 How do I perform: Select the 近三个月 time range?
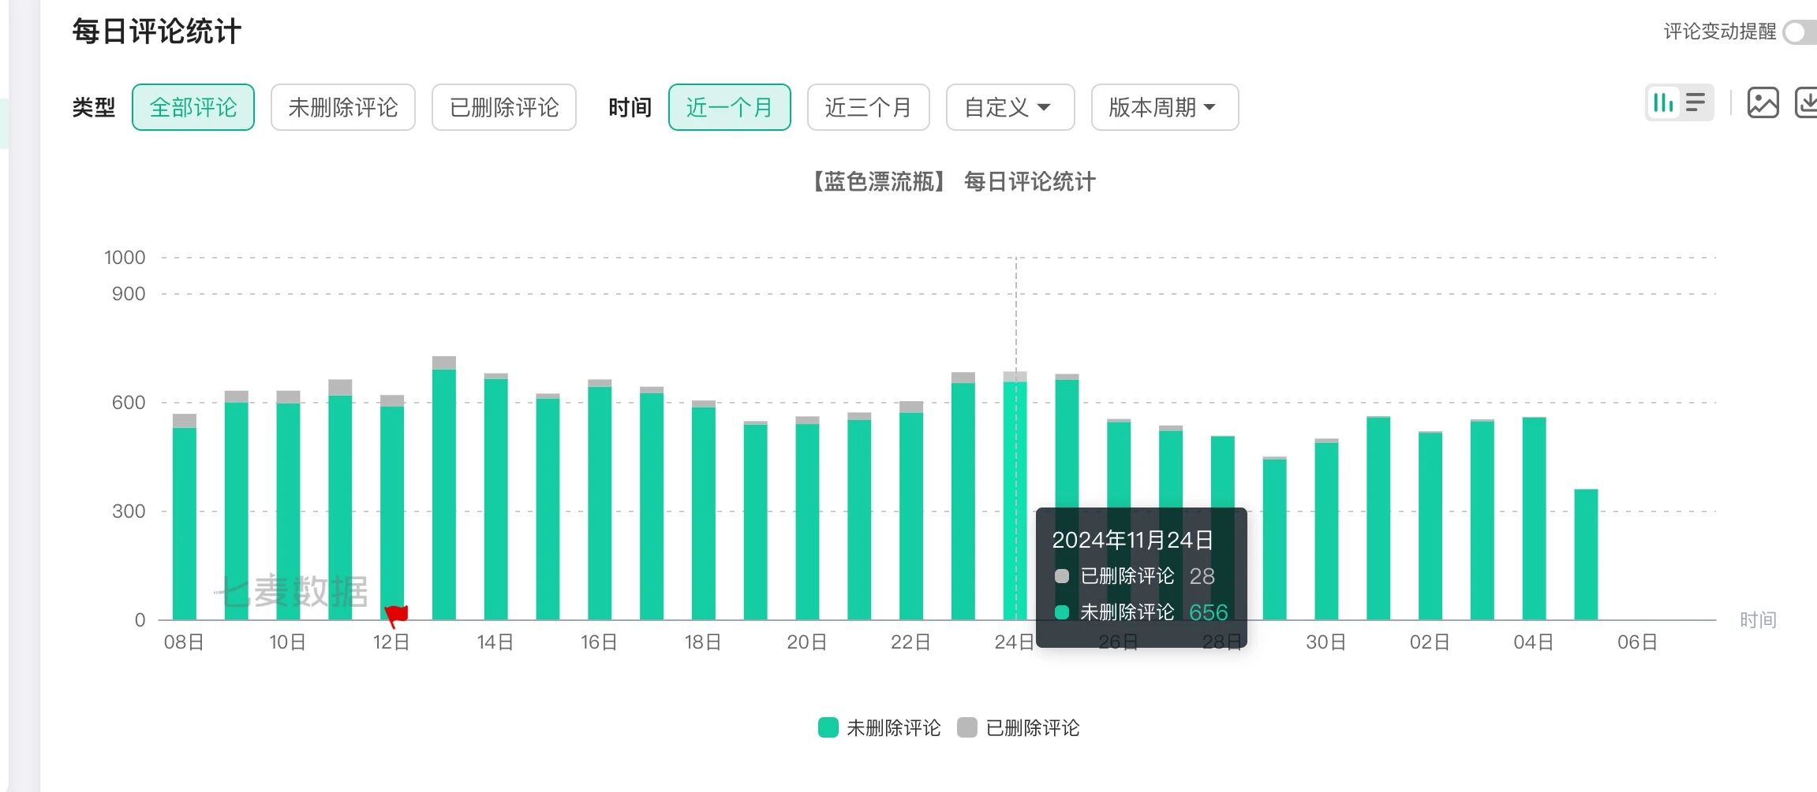point(868,107)
